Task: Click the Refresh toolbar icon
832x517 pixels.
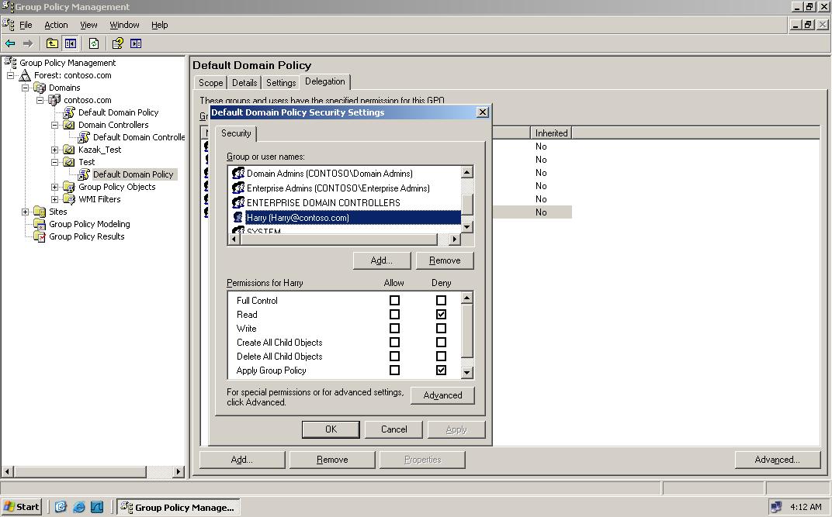Action: tap(94, 43)
